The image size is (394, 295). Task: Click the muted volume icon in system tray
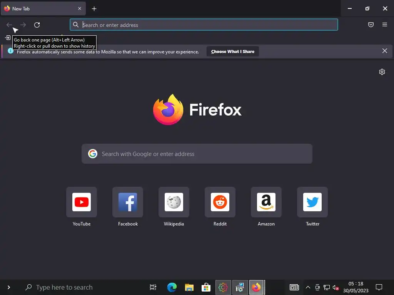point(336,287)
